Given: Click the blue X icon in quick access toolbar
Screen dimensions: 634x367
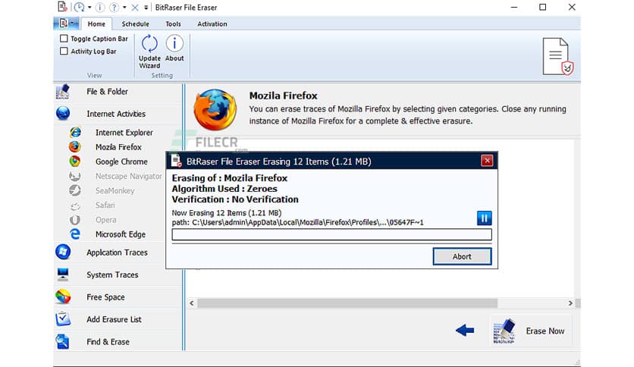Looking at the screenshot, I should (x=135, y=8).
